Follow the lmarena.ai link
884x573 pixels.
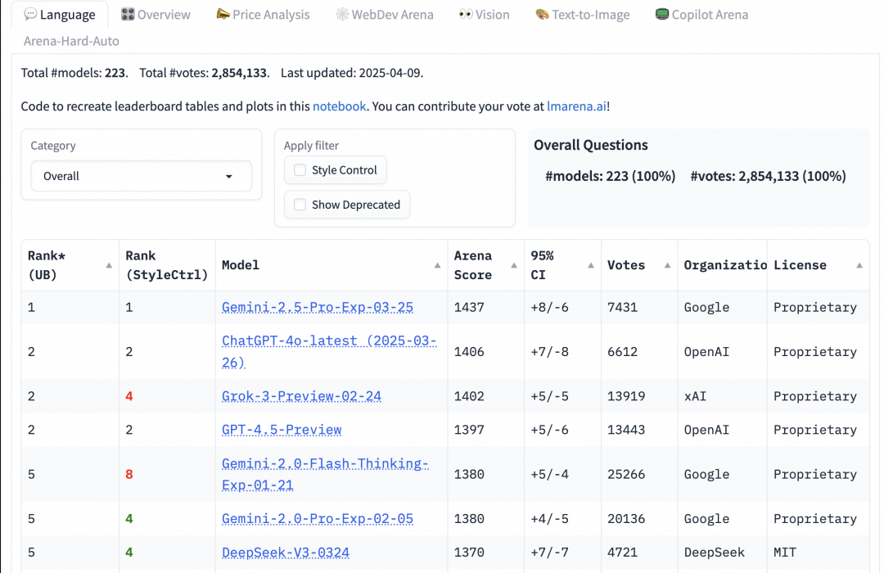coord(577,106)
